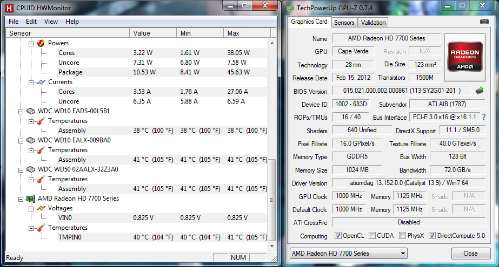This screenshot has width=499, height=267.
Task: Open the Help menu
Action: pos(72,22)
